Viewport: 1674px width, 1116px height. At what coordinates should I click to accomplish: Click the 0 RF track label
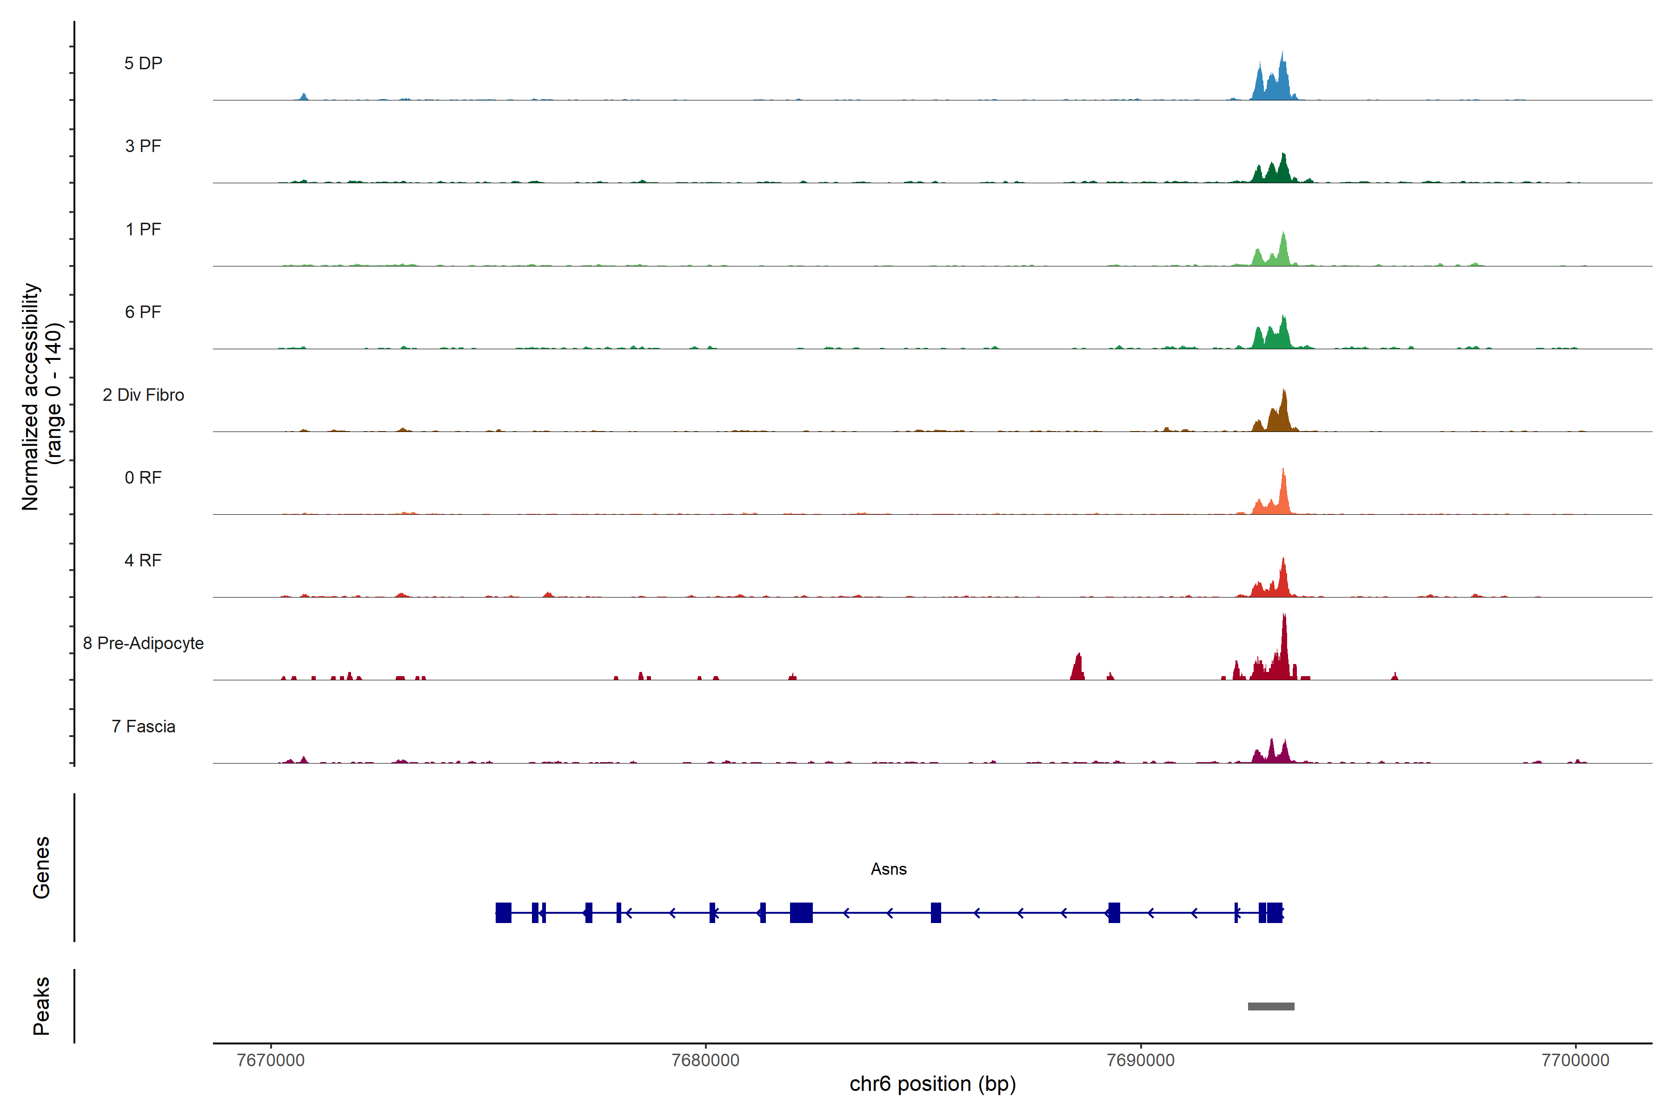point(143,478)
